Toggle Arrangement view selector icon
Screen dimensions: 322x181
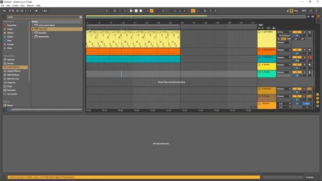pos(318,16)
